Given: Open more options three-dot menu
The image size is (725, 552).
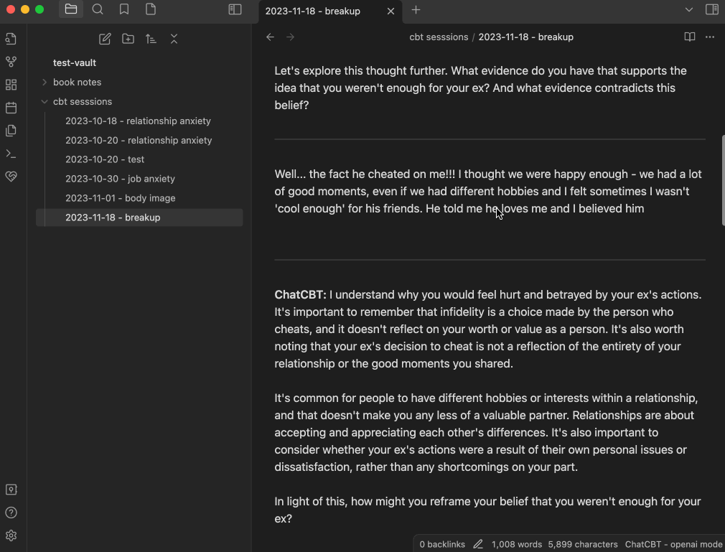Looking at the screenshot, I should tap(710, 37).
